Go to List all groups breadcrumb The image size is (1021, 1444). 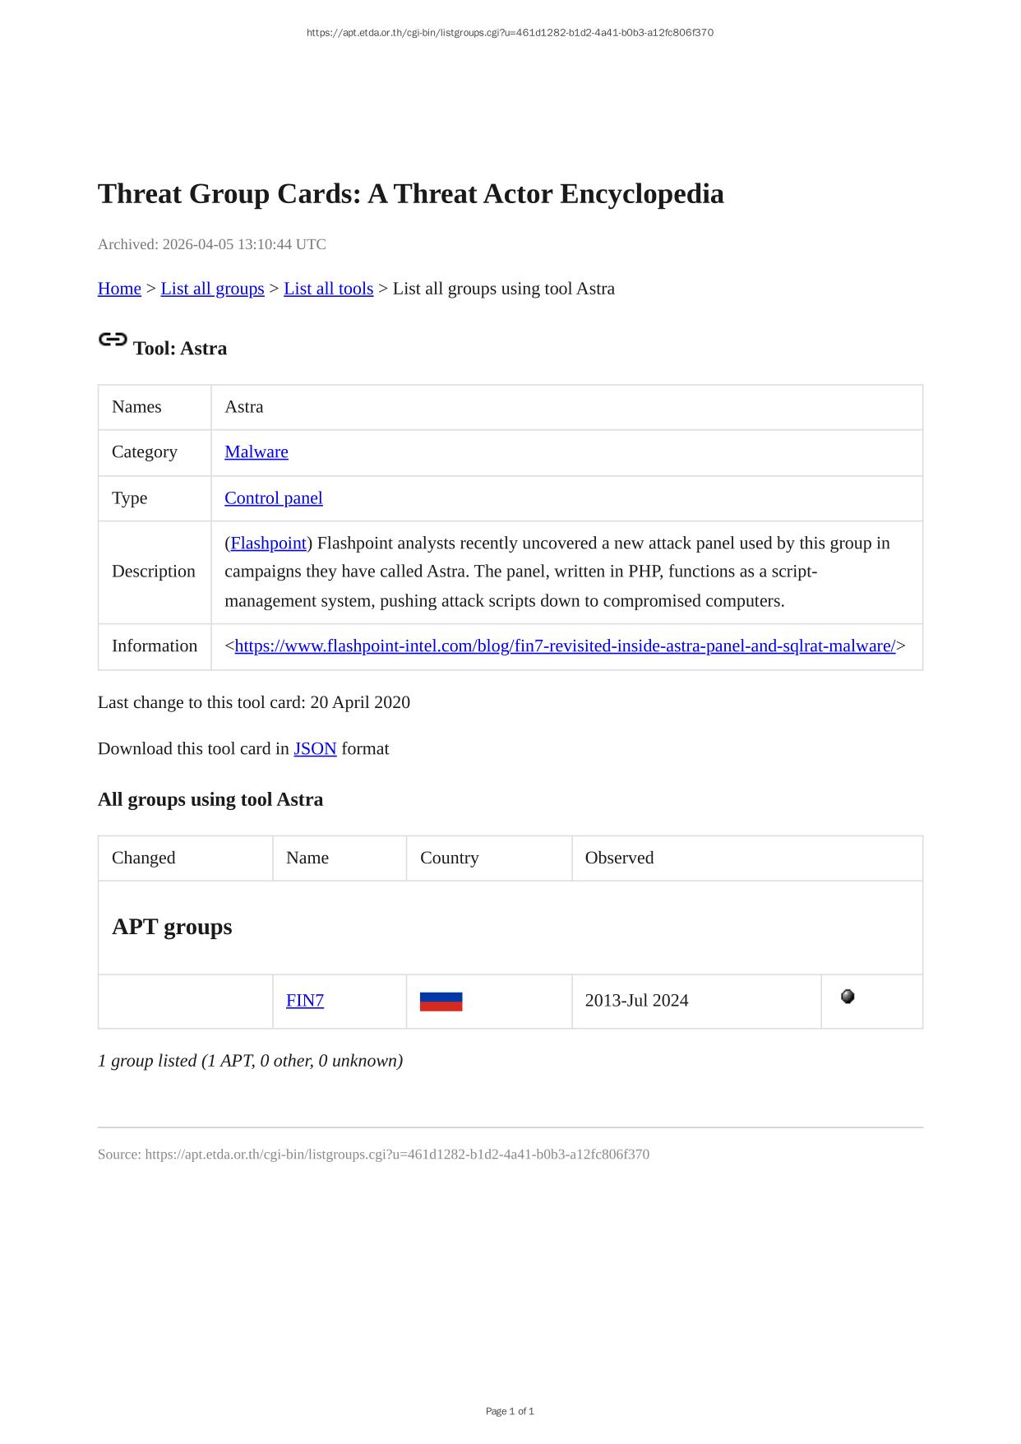[x=212, y=289]
